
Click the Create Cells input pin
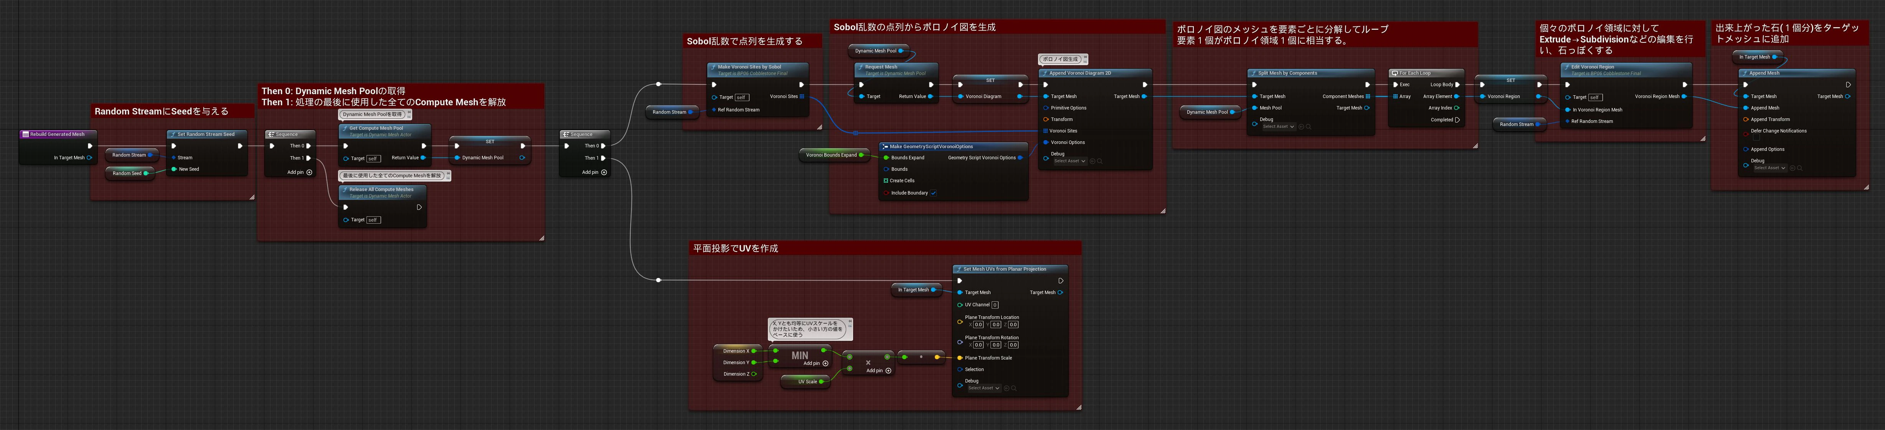tap(886, 180)
